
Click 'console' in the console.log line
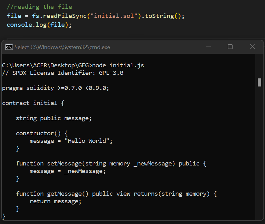[x=20, y=25]
